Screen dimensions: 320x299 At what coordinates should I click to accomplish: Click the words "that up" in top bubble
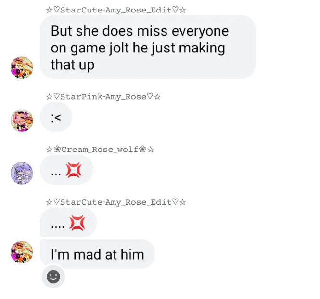pos(73,65)
